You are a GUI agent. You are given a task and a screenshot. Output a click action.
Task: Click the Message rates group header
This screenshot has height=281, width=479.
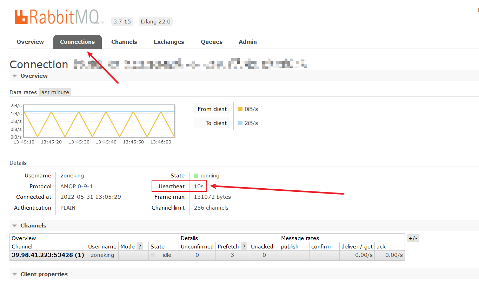pyautogui.click(x=300, y=238)
